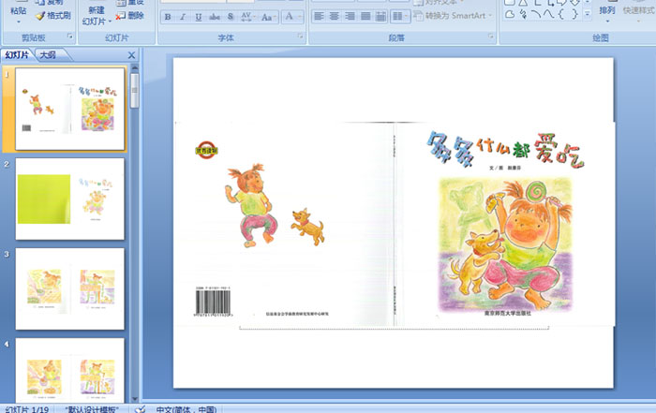Close the slides thumbnail pane

(131, 55)
